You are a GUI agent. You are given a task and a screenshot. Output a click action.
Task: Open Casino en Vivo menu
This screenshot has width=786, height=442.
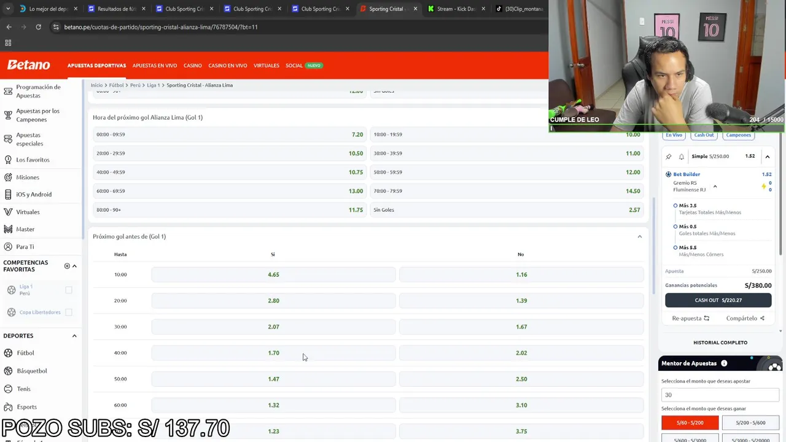click(x=228, y=65)
